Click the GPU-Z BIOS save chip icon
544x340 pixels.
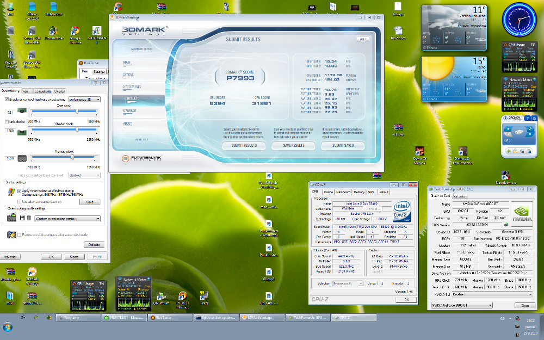(x=506, y=225)
